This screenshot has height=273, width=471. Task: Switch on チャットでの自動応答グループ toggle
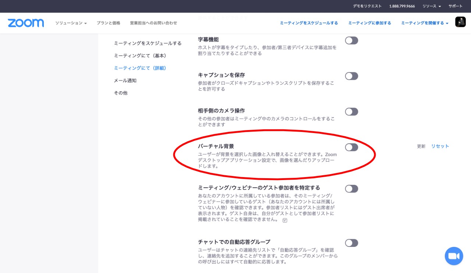[x=351, y=243]
